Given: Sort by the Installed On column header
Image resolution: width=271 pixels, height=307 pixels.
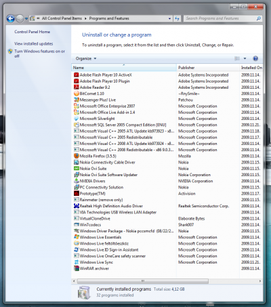Looking at the screenshot, I should point(251,68).
